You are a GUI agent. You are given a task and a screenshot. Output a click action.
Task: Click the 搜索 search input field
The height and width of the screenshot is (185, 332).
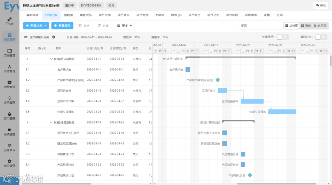coord(259,26)
